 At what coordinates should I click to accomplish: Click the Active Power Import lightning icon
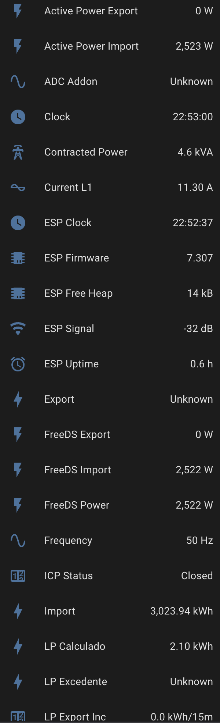click(x=18, y=46)
